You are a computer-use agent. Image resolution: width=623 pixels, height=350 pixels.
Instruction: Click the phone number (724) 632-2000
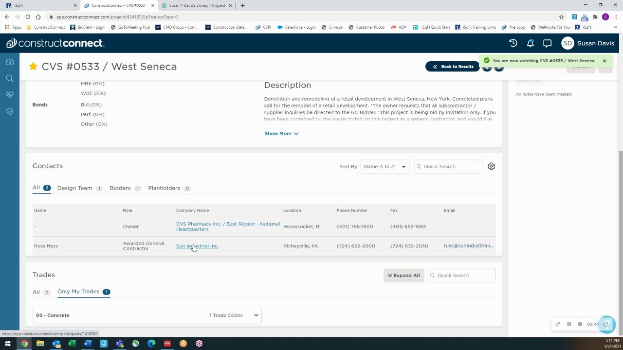[356, 246]
